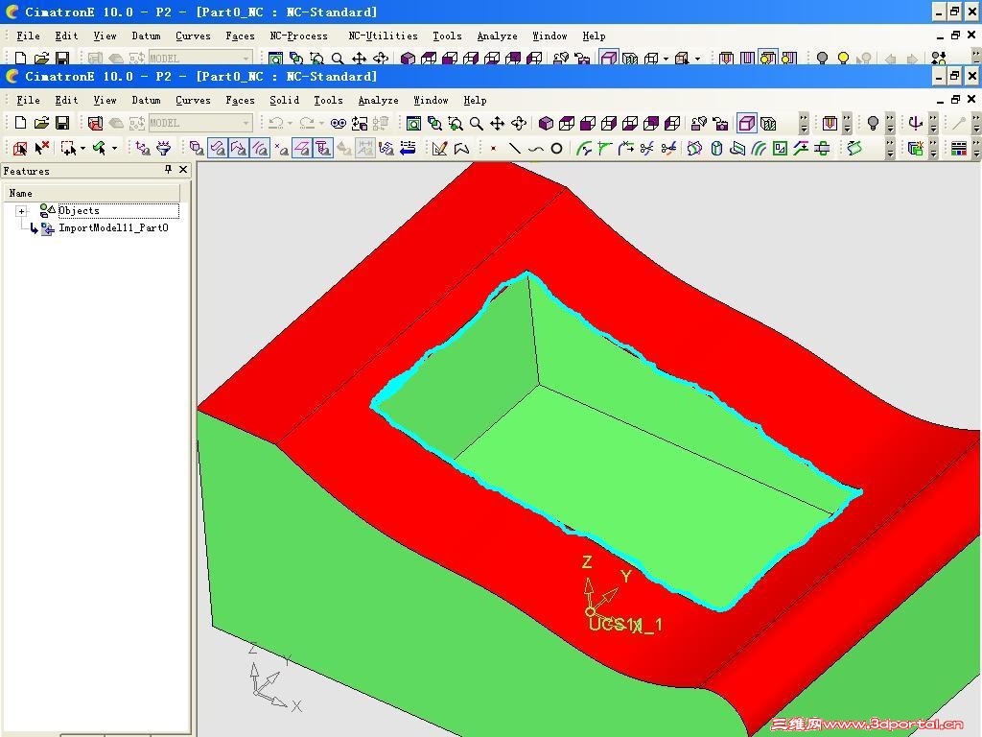Expand toolbar overflow chevron beside light bulb
The height and width of the screenshot is (737, 982).
coord(890,124)
